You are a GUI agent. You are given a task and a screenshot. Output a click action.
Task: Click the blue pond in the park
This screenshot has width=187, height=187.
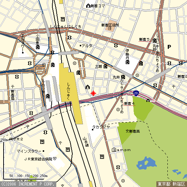pyautogui.click(x=146, y=163)
